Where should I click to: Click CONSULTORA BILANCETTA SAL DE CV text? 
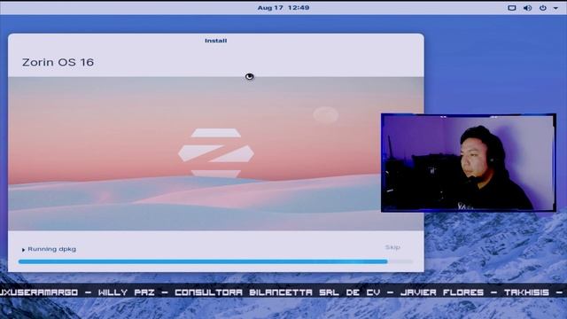(277, 292)
